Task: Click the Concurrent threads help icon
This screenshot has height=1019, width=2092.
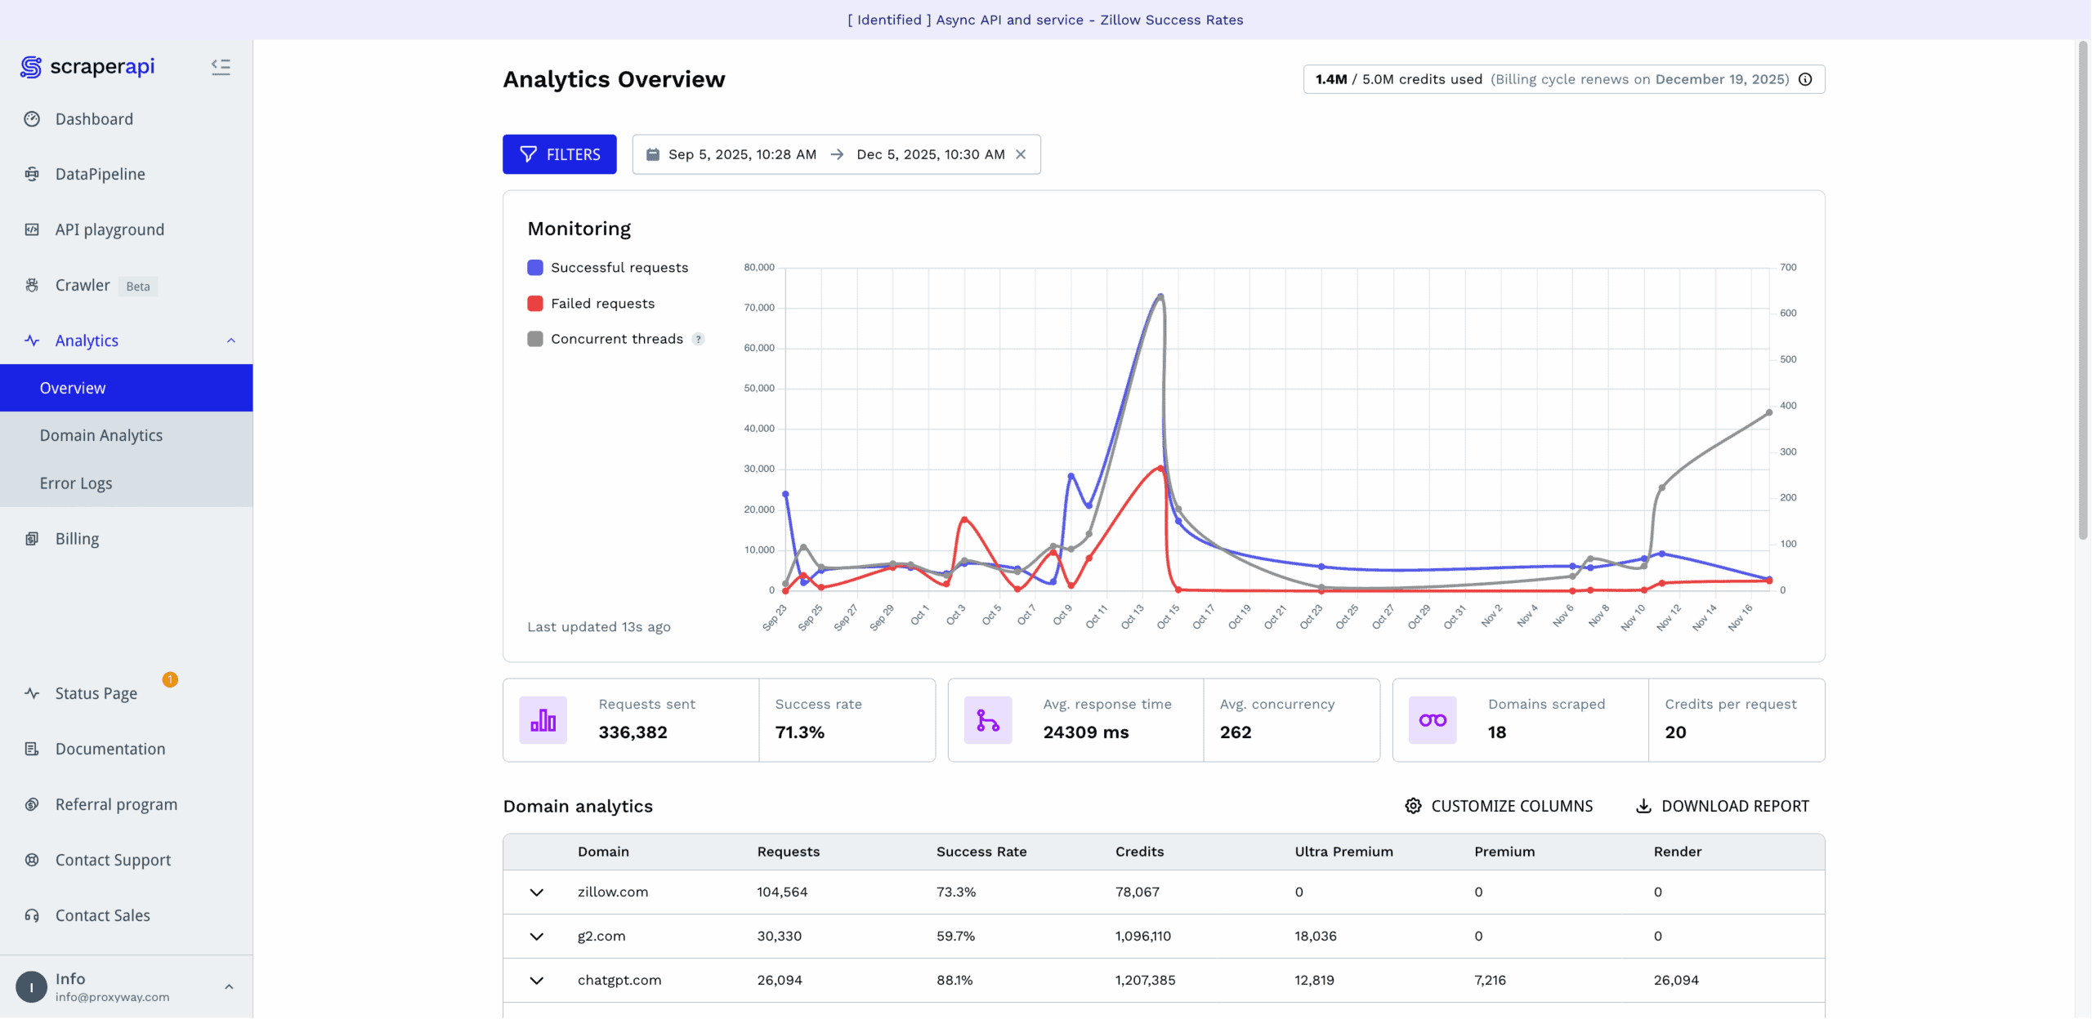Action: point(698,339)
